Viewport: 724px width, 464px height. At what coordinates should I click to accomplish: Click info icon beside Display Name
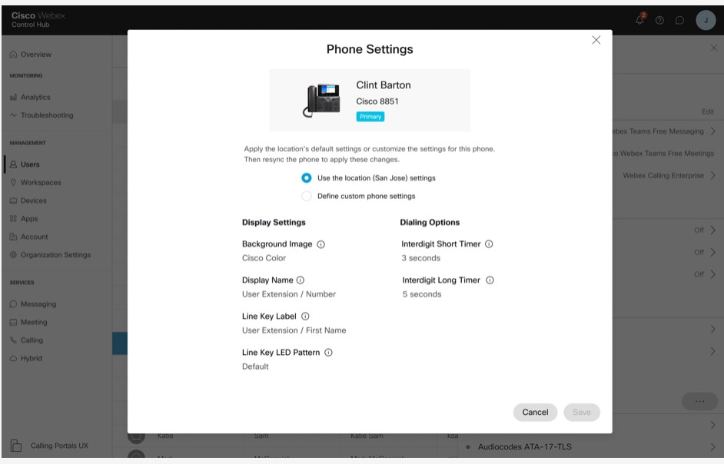click(301, 280)
